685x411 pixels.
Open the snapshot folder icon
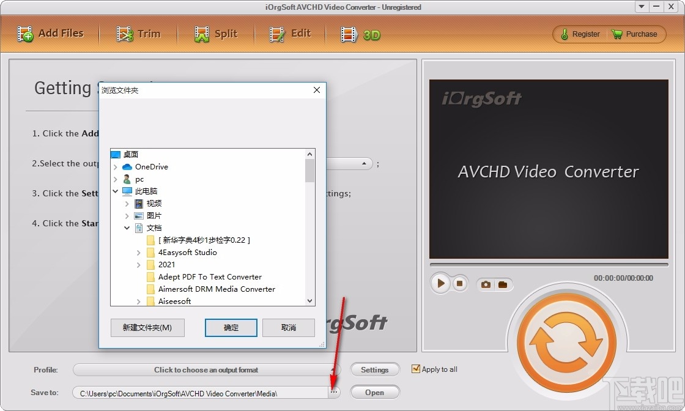coord(503,284)
